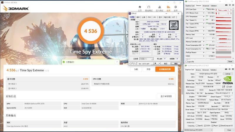This screenshot has width=235, height=132.
Task: Click the 3DMark logo
Action: coord(16,9)
